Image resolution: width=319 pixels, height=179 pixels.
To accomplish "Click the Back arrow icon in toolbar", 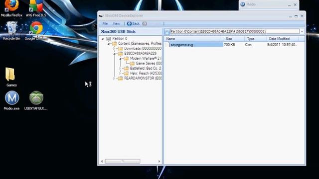I will (x=129, y=24).
